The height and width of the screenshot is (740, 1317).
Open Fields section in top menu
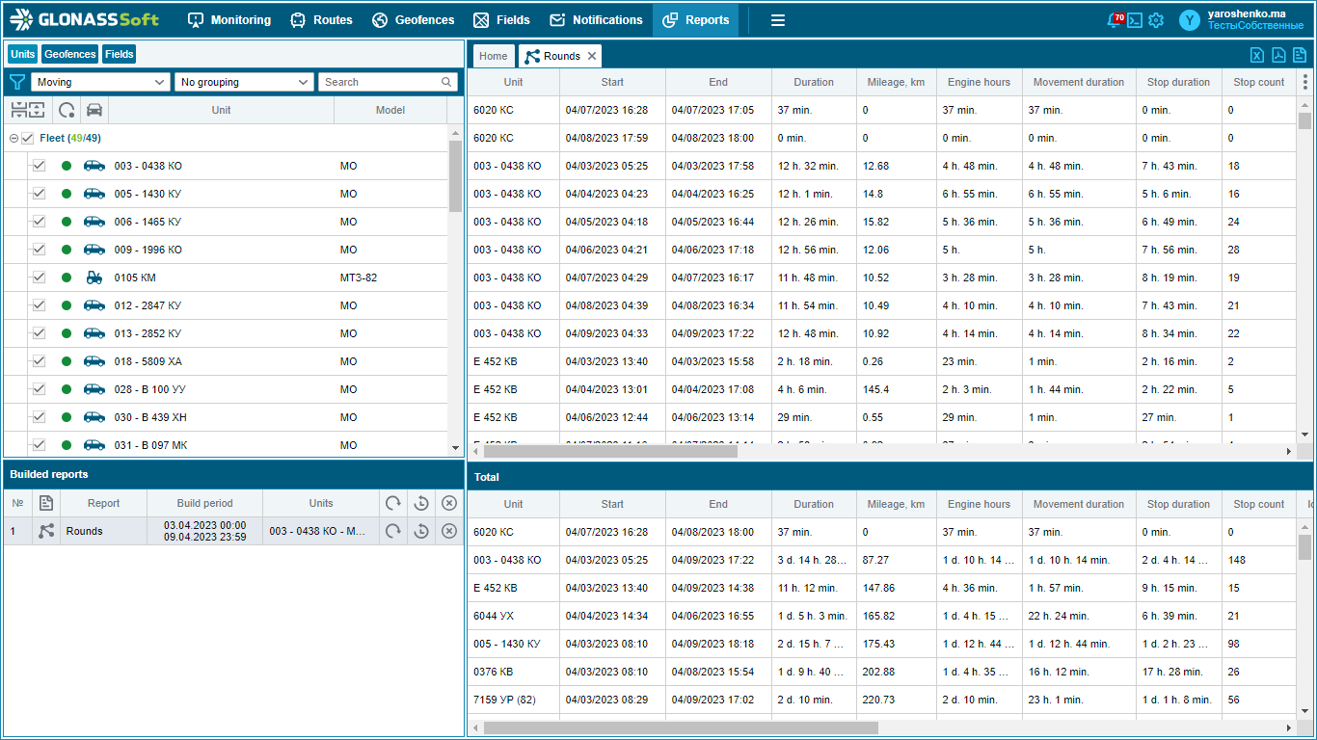(501, 20)
